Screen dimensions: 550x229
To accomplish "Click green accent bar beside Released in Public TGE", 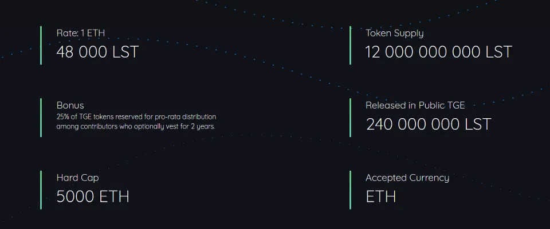I will 350,118.
